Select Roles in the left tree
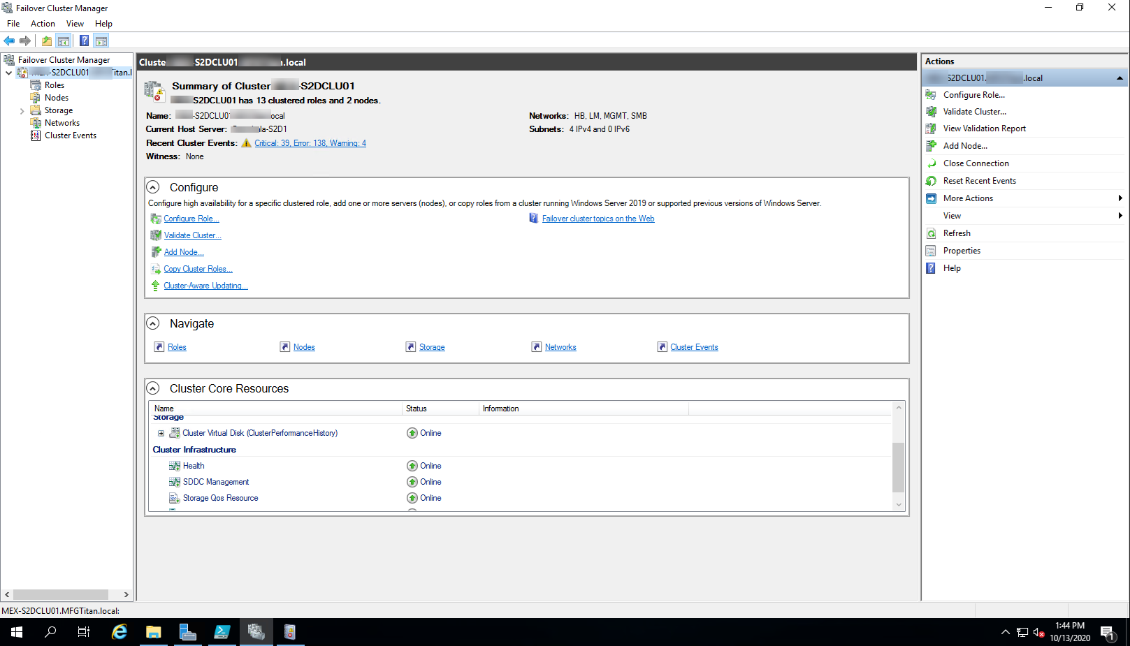 pos(55,85)
